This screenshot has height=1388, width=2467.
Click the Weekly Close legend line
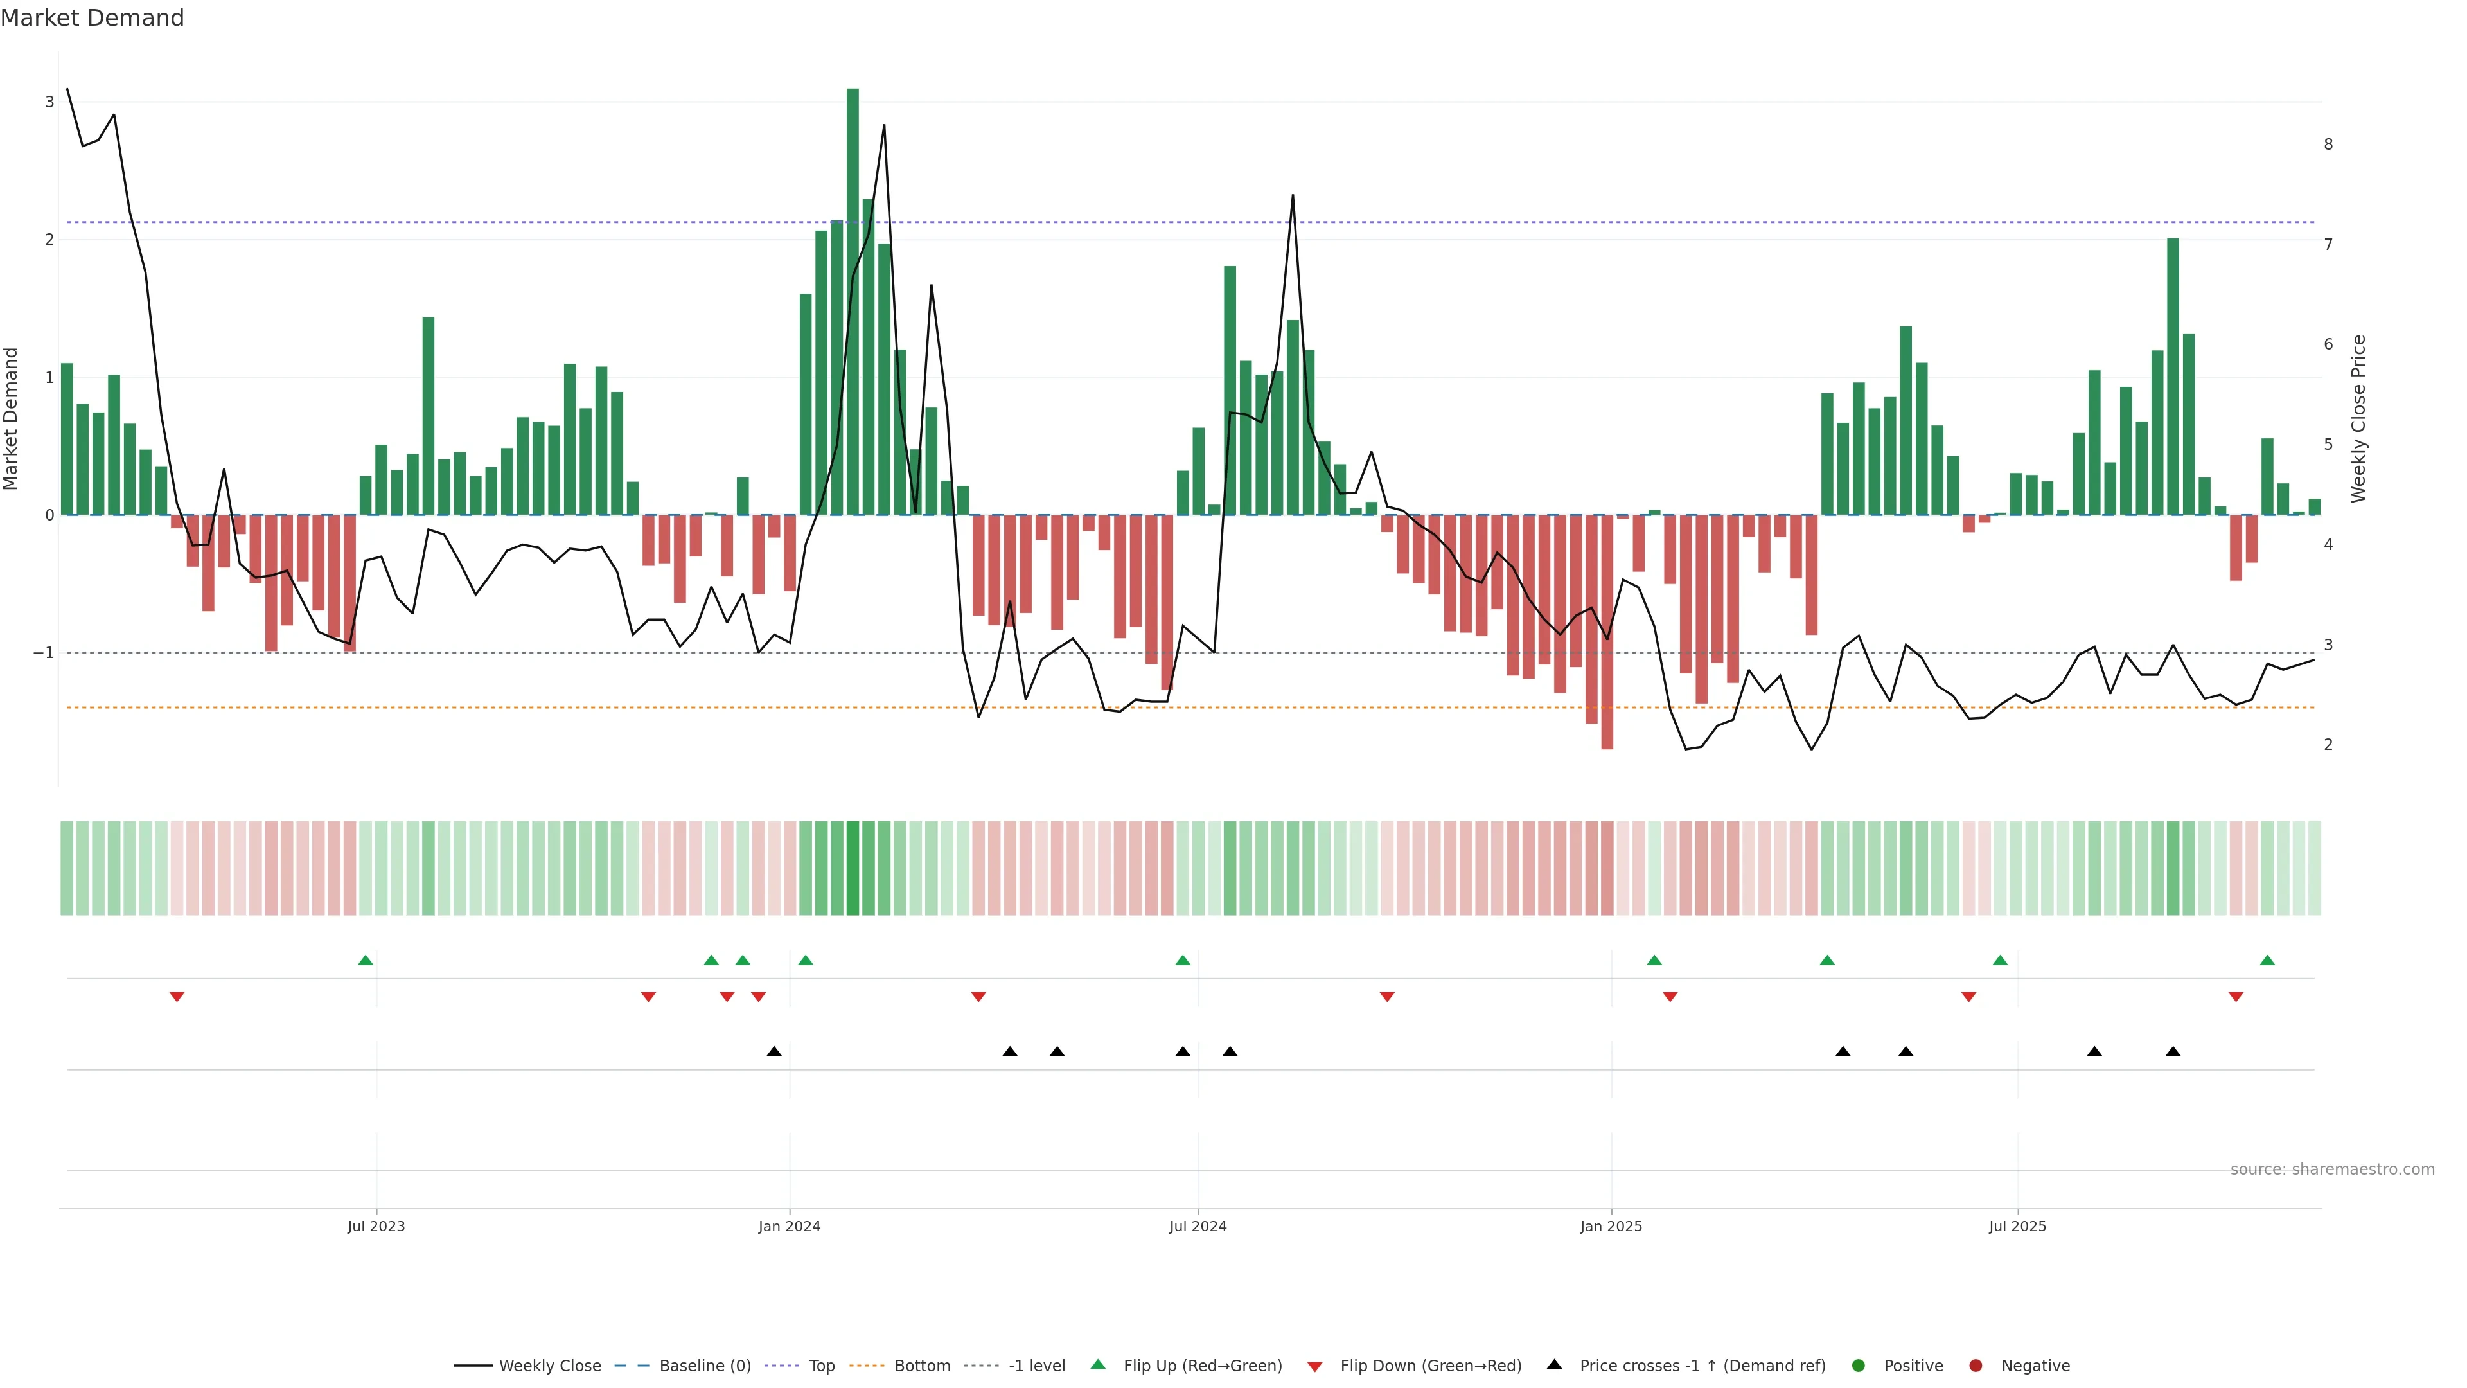[473, 1366]
